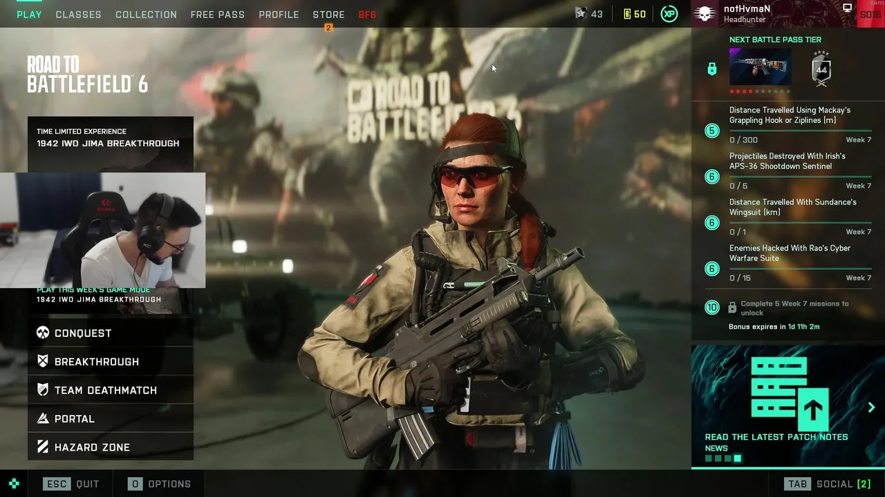This screenshot has height=497, width=885.
Task: Choose the BREAKTHROUGH game mode
Action: coord(111,362)
